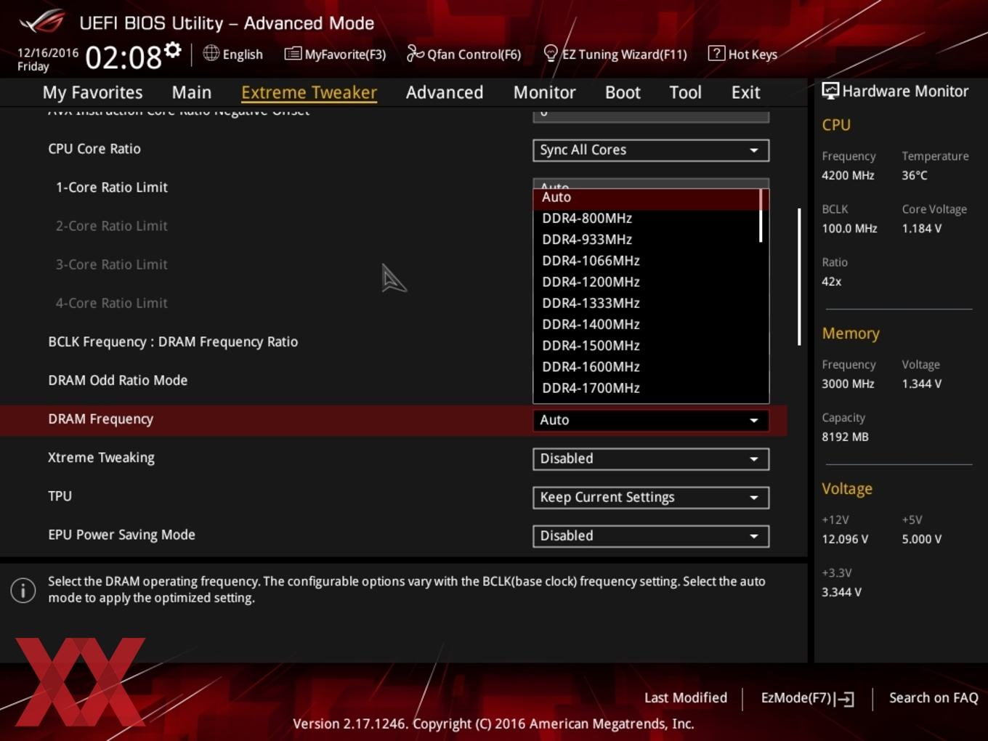
Task: Click the +12V 12.096 V reading
Action: [x=844, y=539]
